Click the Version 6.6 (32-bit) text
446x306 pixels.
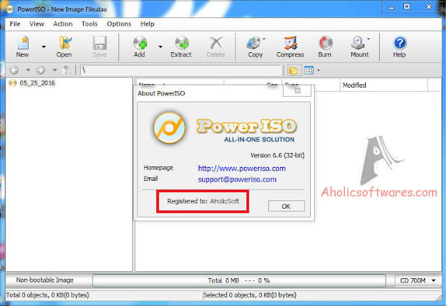coord(277,155)
